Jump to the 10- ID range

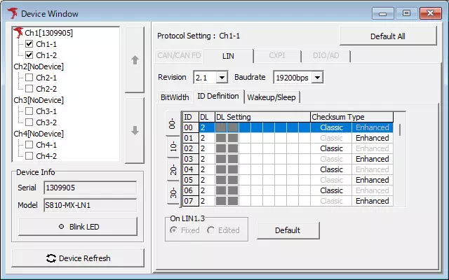point(173,146)
